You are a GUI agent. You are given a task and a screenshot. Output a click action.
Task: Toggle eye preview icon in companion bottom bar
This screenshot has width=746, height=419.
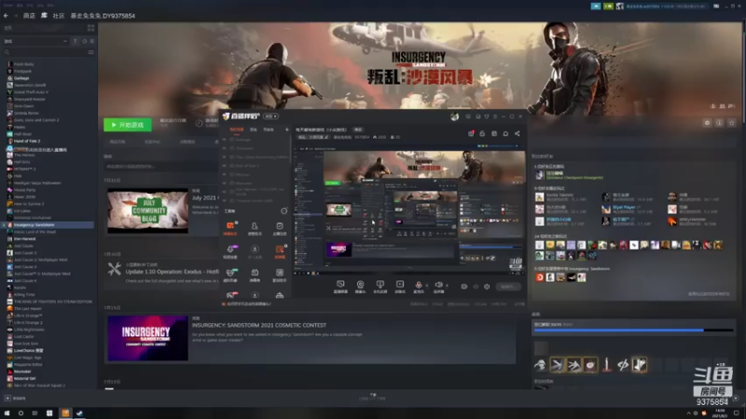[x=476, y=287]
